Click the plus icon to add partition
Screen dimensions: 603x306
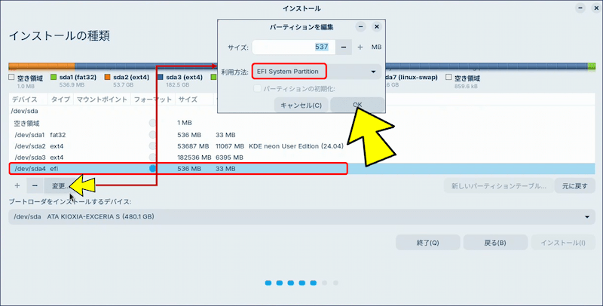[x=17, y=185]
